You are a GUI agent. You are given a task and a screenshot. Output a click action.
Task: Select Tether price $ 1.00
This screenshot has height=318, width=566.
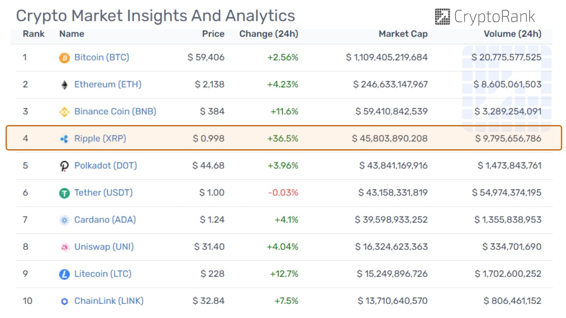coord(212,193)
